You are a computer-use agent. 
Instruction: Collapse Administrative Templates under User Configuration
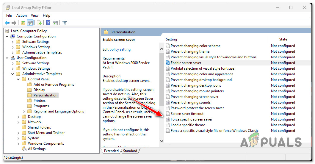click(x=13, y=74)
